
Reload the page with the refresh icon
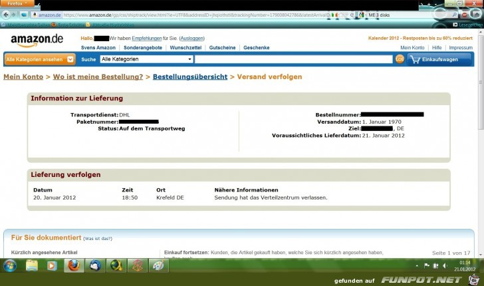pos(352,15)
